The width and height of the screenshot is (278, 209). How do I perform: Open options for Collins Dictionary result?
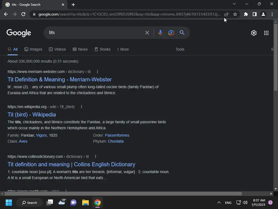pos(95,156)
